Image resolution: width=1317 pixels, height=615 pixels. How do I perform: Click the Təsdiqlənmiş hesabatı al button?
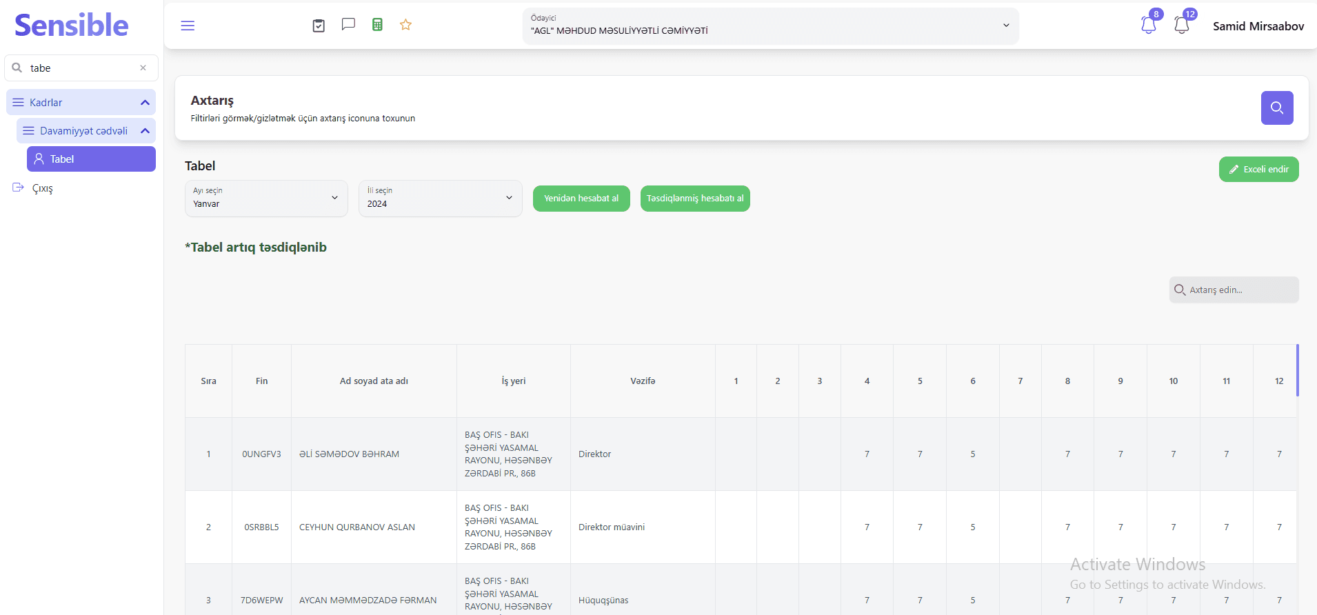click(x=695, y=199)
